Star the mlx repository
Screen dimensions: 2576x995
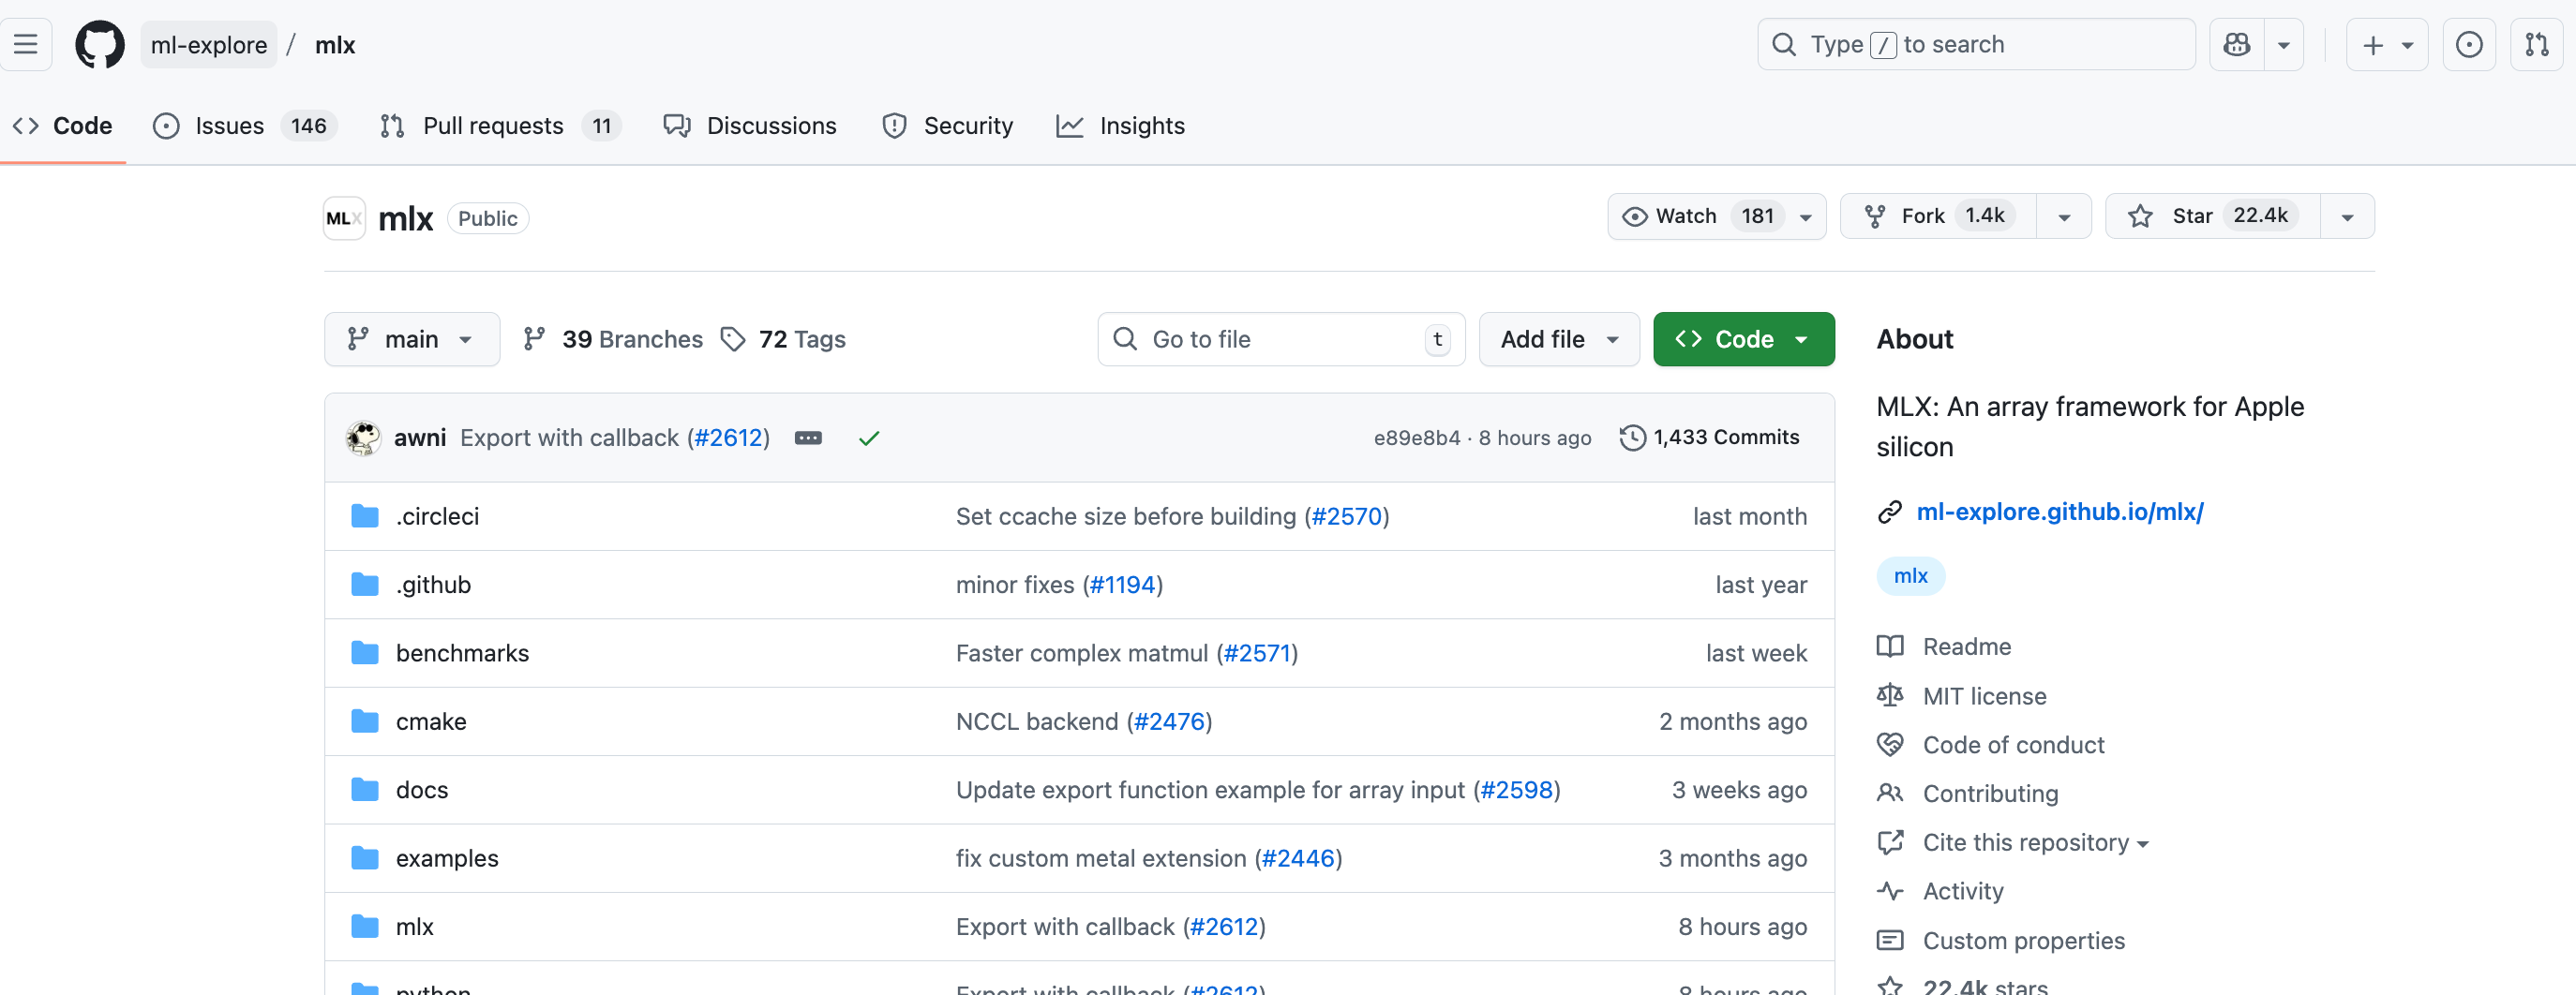pos(2212,215)
